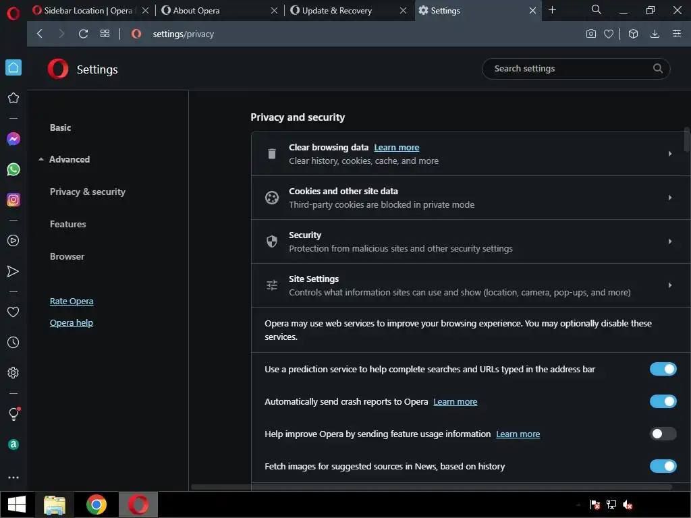Reload the current page

click(83, 34)
